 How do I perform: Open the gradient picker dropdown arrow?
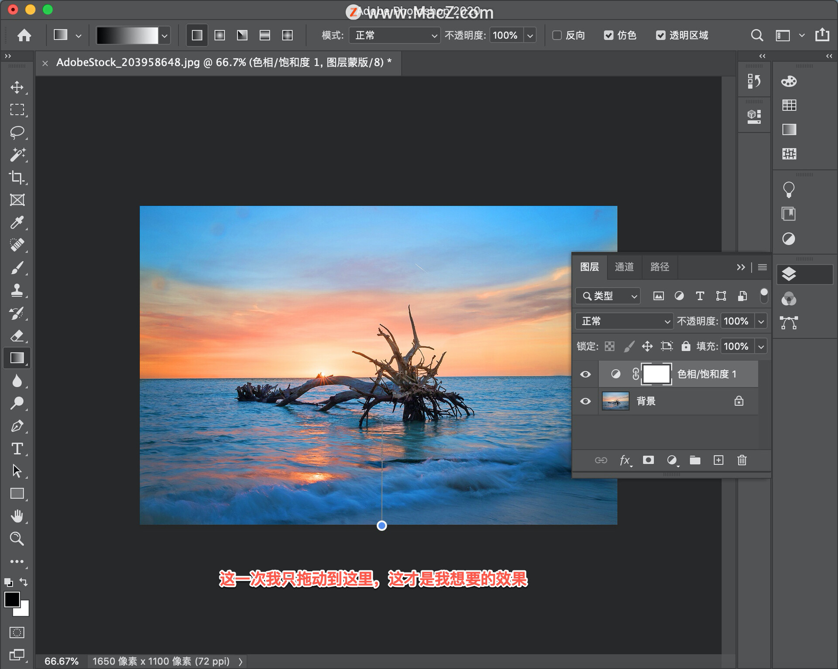pyautogui.click(x=164, y=36)
